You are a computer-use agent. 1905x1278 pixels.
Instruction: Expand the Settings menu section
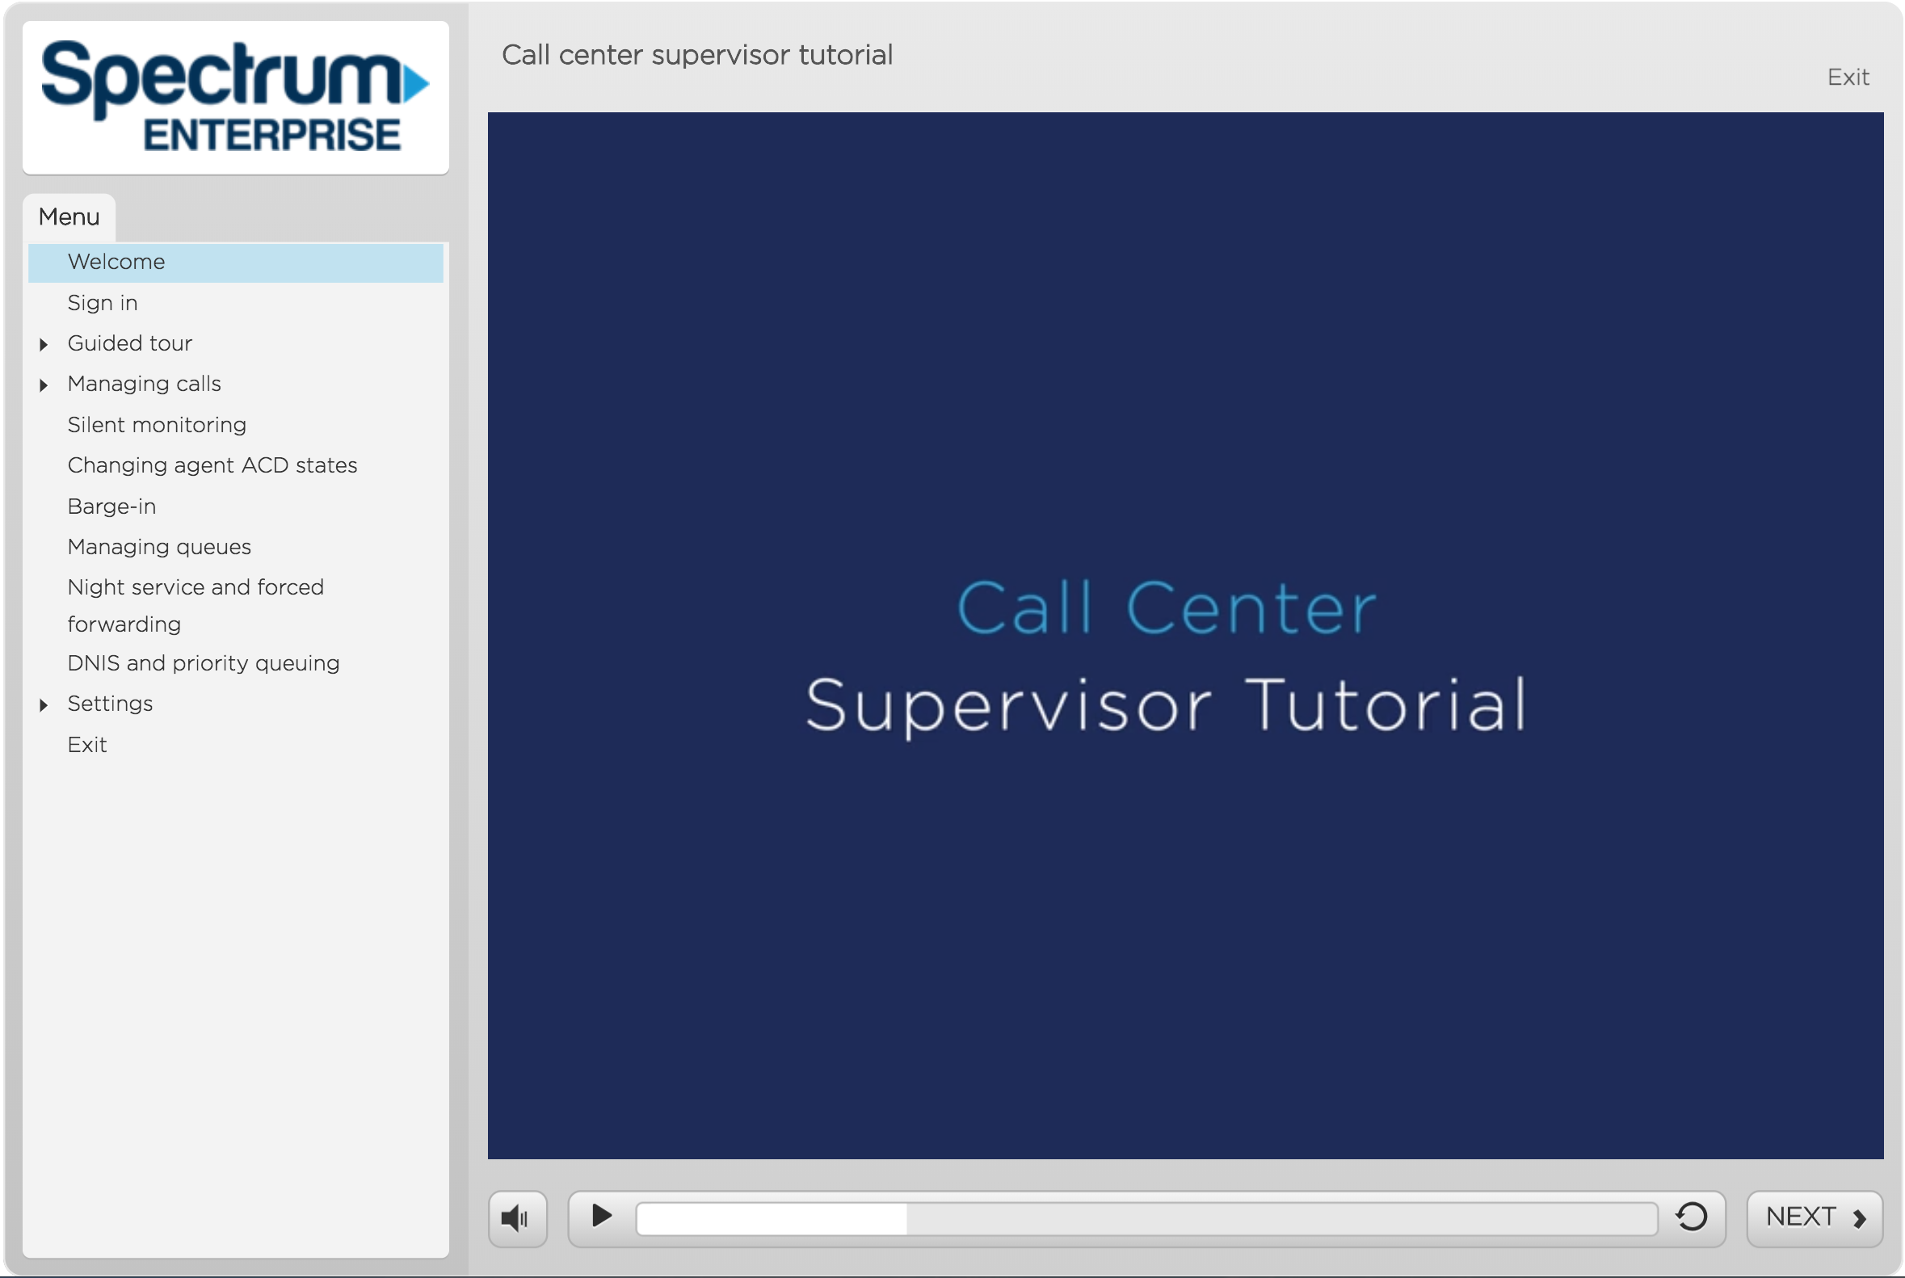[44, 705]
